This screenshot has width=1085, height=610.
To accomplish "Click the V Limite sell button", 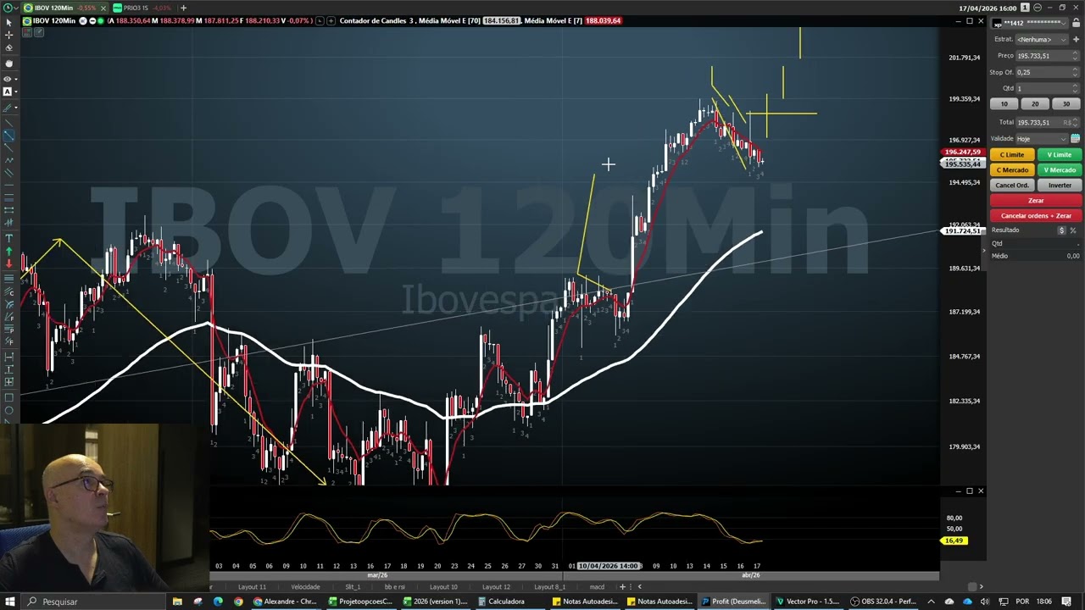I will [x=1060, y=155].
